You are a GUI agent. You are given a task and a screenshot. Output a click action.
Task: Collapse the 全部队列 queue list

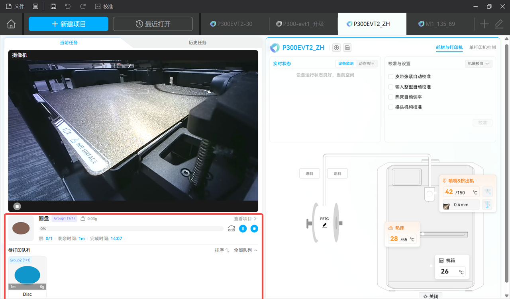click(x=245, y=250)
